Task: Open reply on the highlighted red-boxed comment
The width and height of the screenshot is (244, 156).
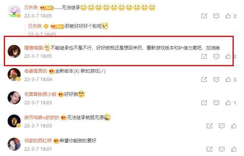Action: [216, 56]
